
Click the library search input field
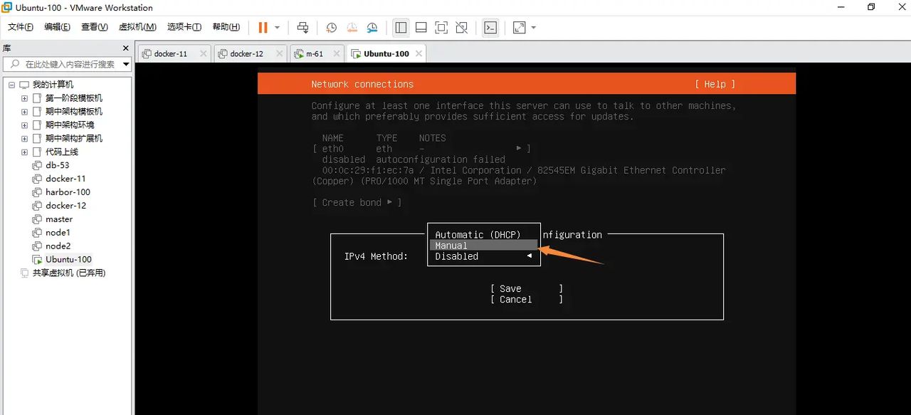click(64, 63)
